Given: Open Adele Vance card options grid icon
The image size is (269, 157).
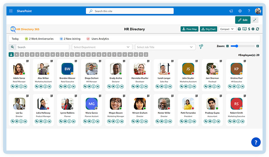Looking at the screenshot, I should 28,61.
